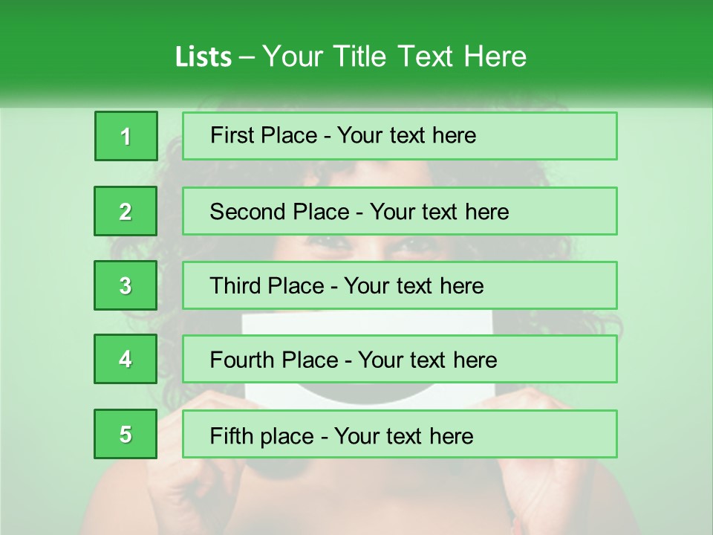Click the number 1 box
The width and height of the screenshot is (713, 535).
(126, 136)
